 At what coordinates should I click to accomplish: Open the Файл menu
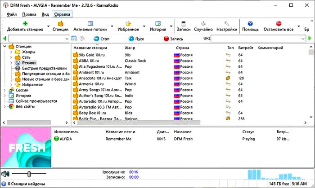tap(12, 14)
